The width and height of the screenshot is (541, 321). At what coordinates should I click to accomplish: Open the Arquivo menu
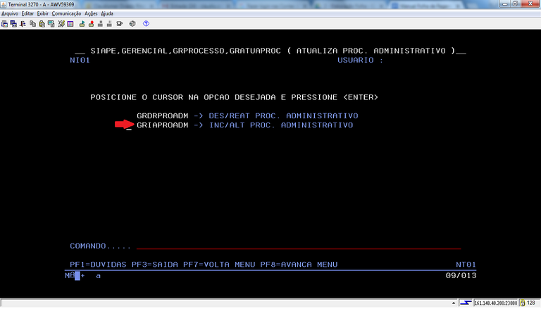(x=10, y=14)
